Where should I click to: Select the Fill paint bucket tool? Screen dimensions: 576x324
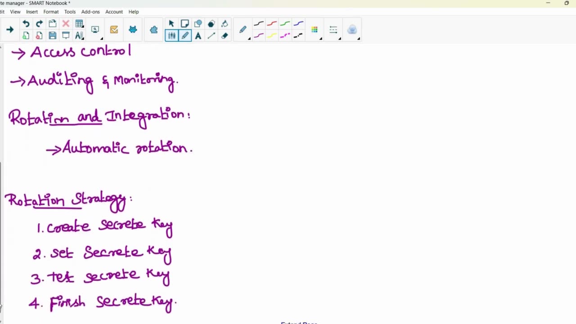(225, 24)
